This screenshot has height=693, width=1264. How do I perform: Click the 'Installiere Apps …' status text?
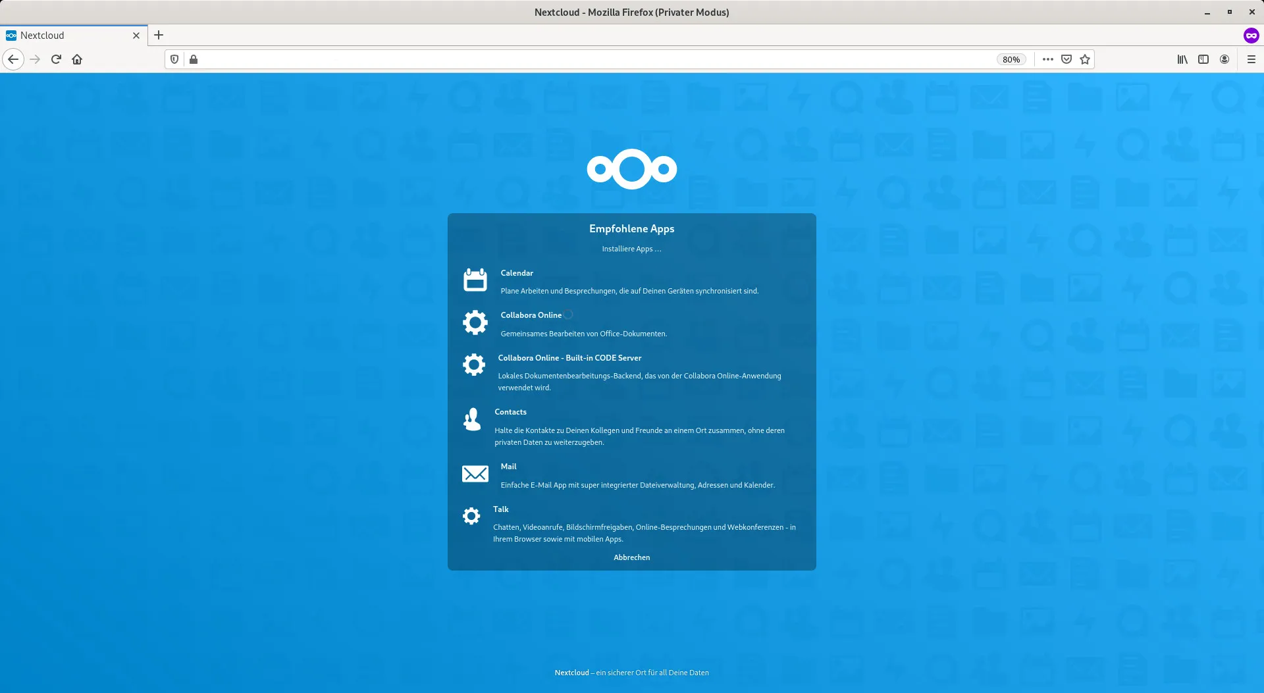point(632,249)
